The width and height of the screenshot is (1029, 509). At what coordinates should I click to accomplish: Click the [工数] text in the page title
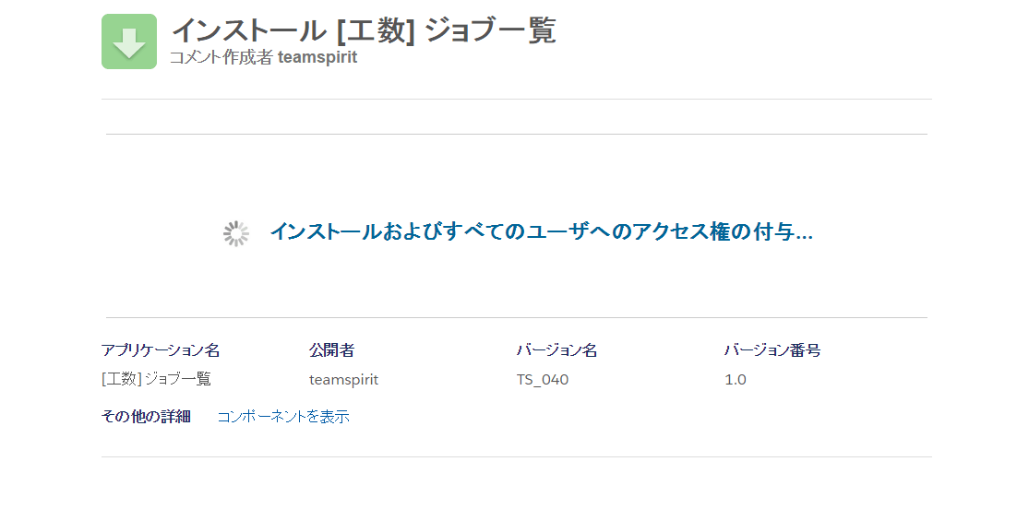tap(376, 30)
